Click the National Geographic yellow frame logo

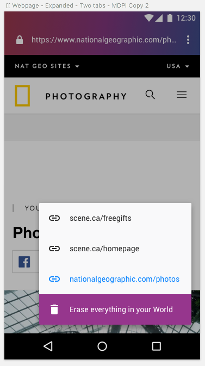[x=22, y=96]
